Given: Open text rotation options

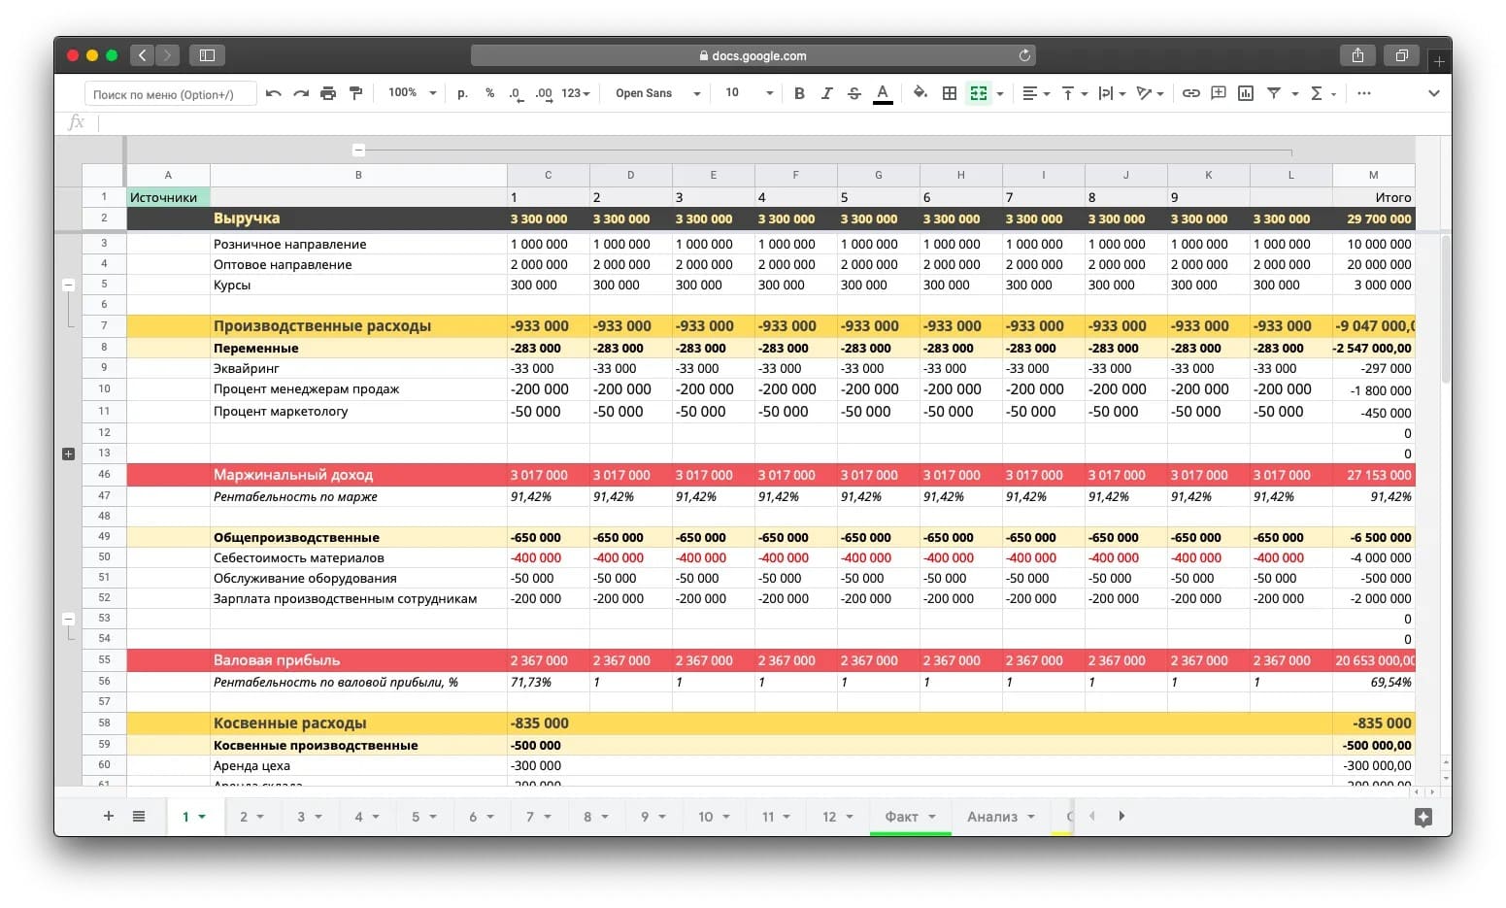Looking at the screenshot, I should pyautogui.click(x=1150, y=93).
